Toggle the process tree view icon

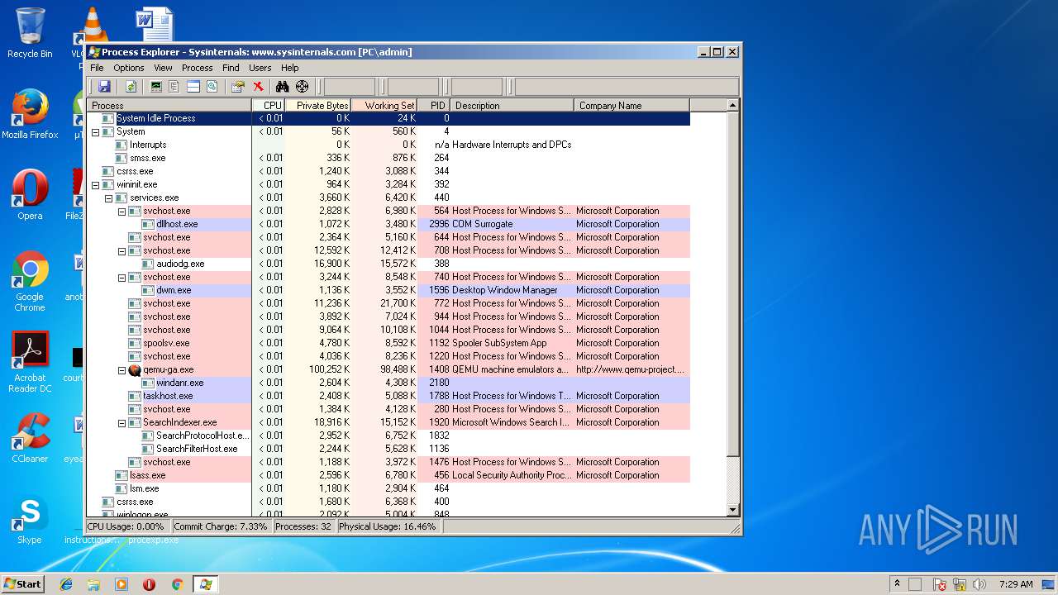(174, 87)
